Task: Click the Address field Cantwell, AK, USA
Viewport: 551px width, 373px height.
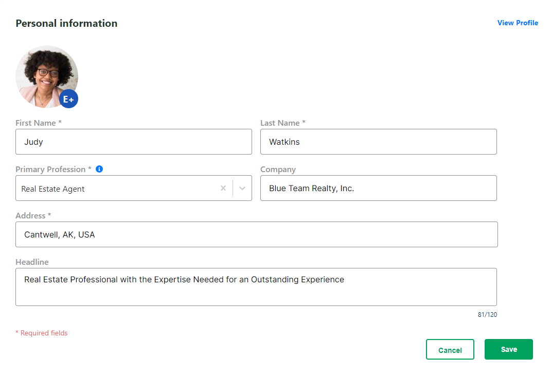Action: [x=257, y=234]
